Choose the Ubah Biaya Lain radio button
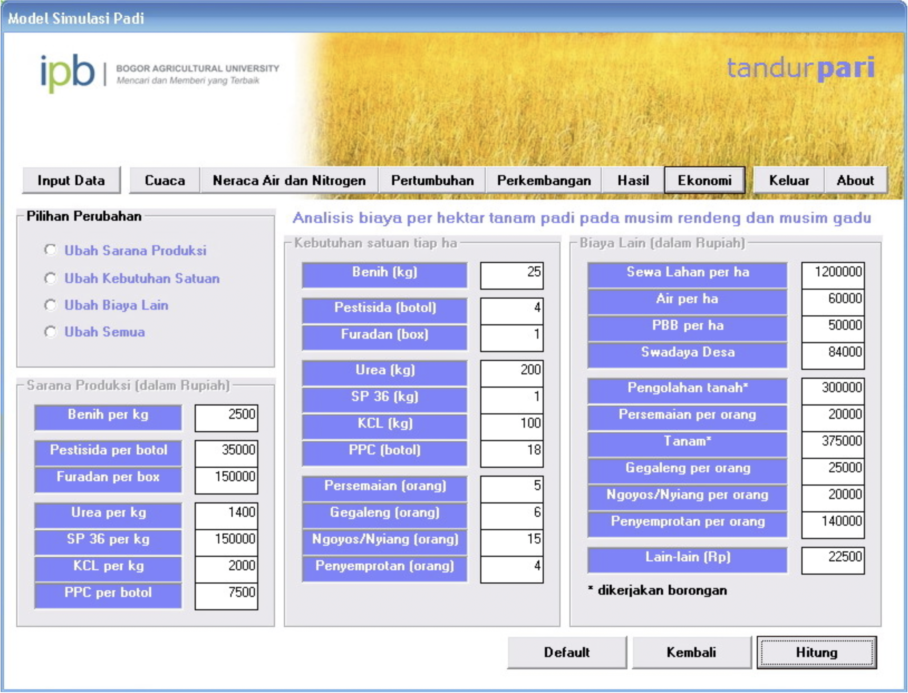Screen dimensions: 908x693 click(x=50, y=305)
